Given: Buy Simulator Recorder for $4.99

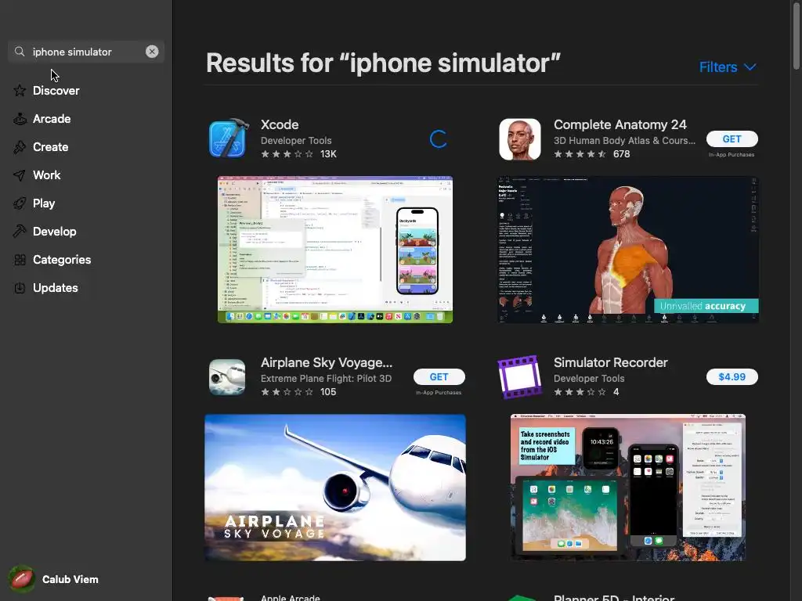Looking at the screenshot, I should [x=732, y=376].
